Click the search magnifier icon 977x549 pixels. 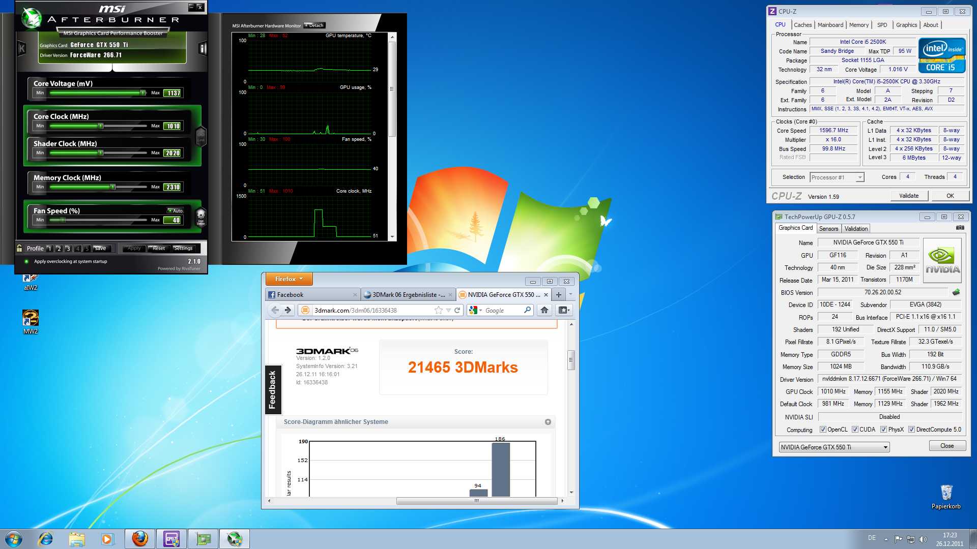pos(527,310)
